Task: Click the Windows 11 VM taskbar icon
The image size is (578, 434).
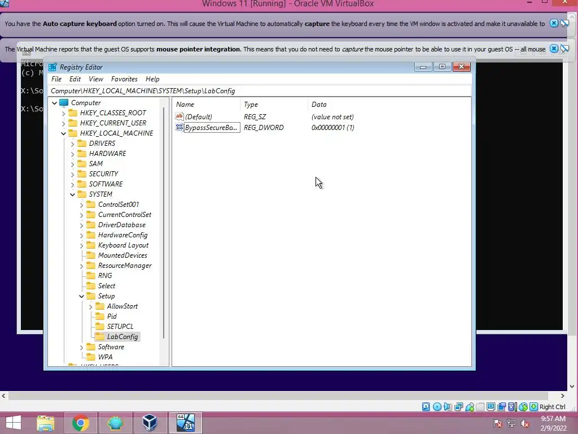Action: 185,423
